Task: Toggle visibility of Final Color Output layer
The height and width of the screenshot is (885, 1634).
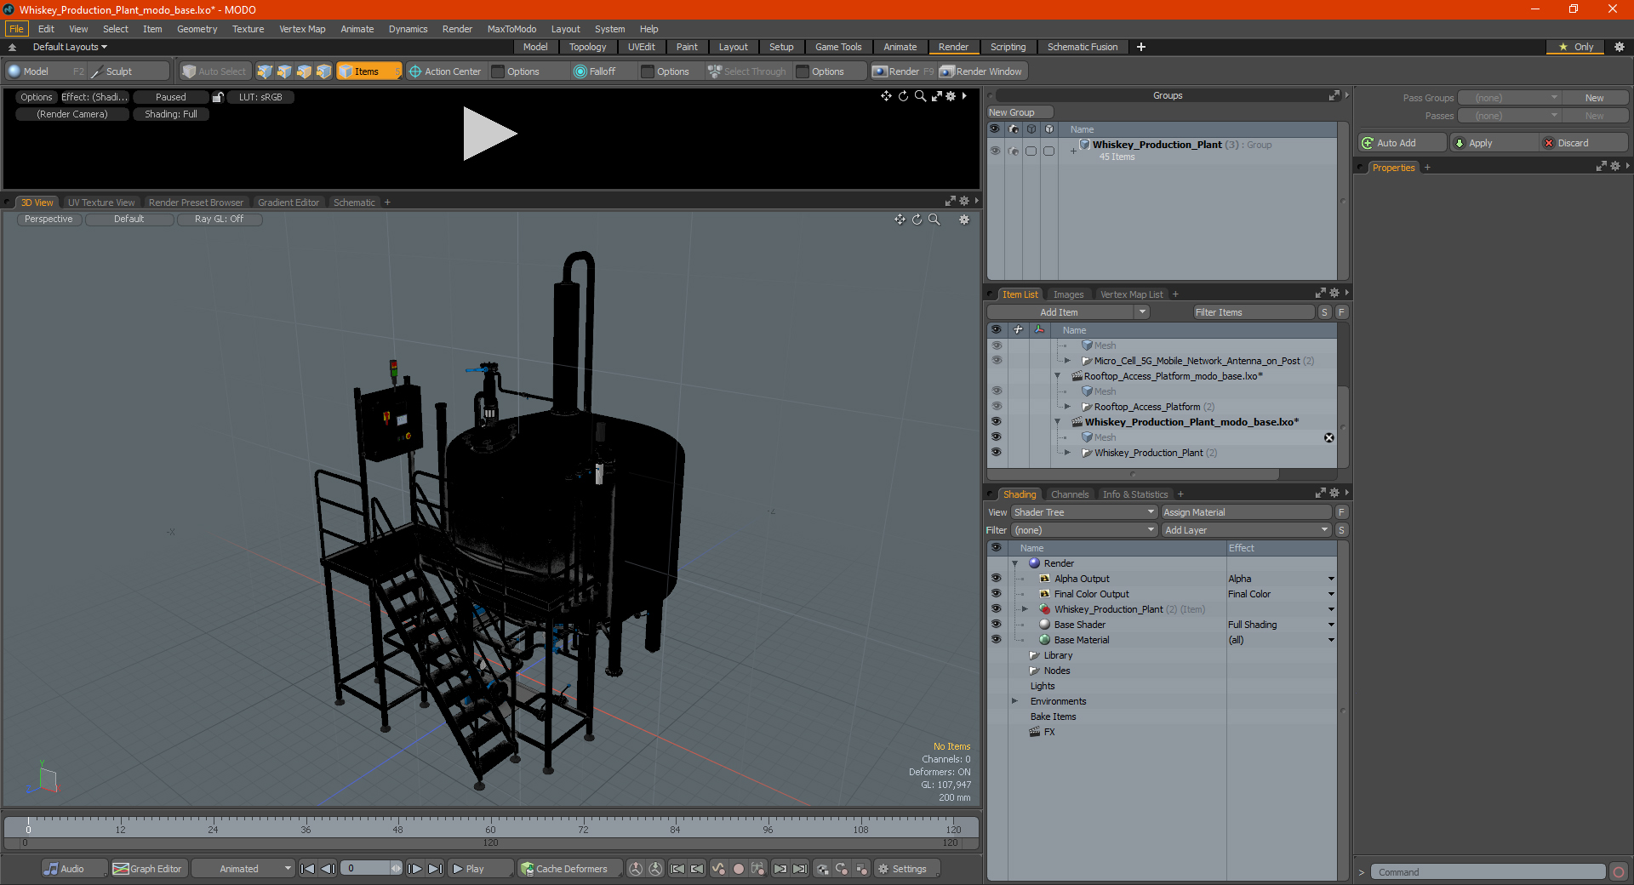Action: tap(996, 594)
